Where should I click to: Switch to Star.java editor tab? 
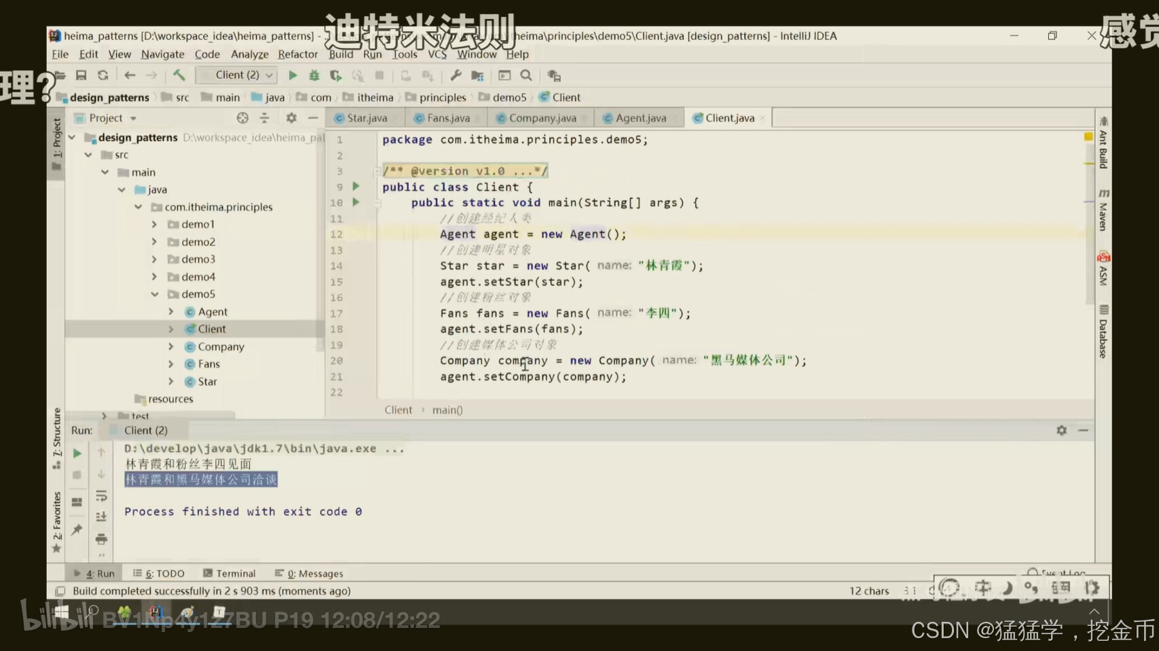[367, 118]
